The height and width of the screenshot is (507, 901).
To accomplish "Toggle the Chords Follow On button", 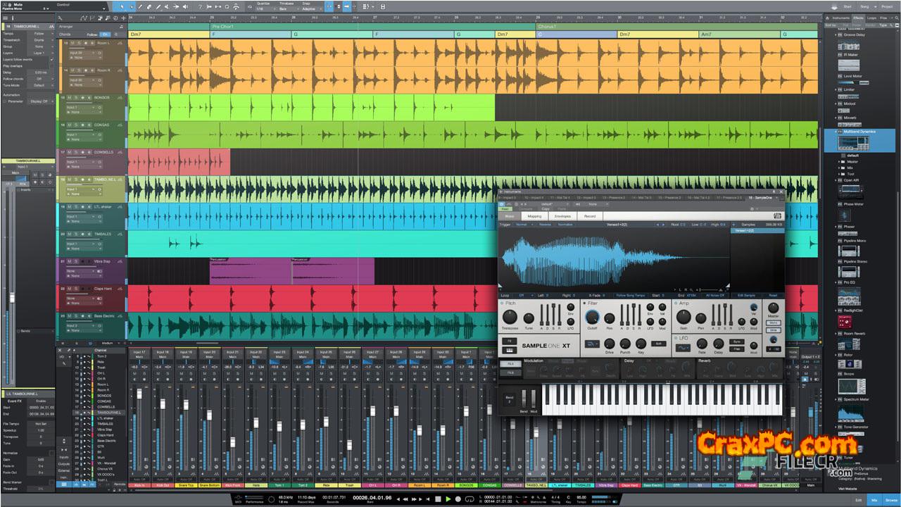I will 105,34.
